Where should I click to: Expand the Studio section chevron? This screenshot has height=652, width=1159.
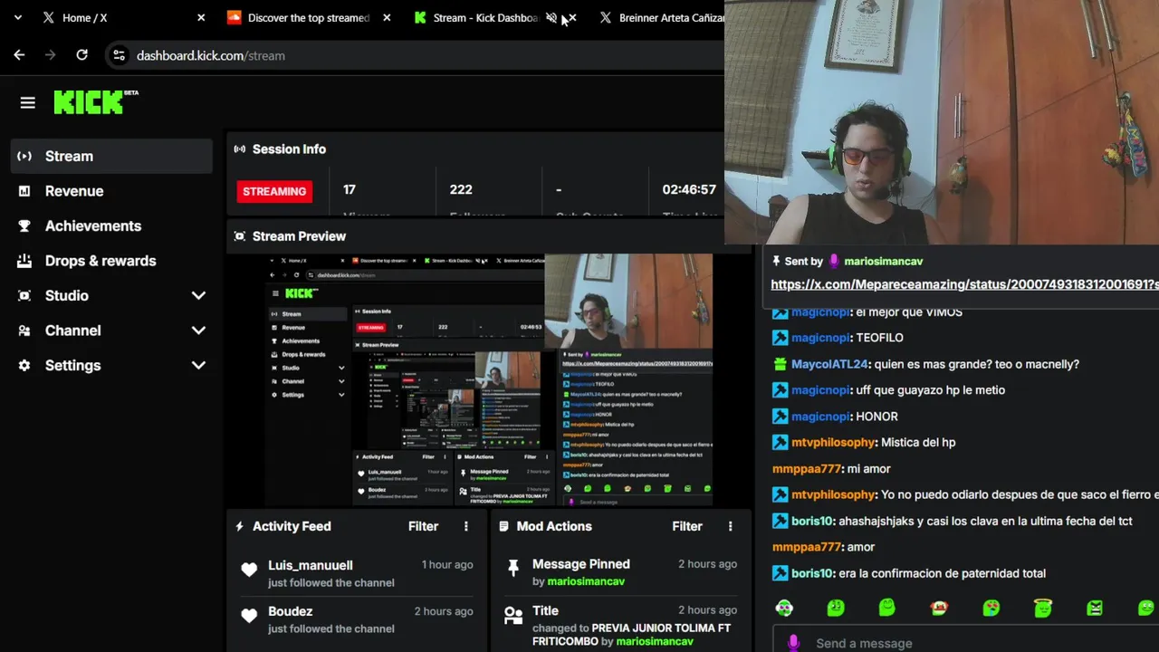[198, 295]
